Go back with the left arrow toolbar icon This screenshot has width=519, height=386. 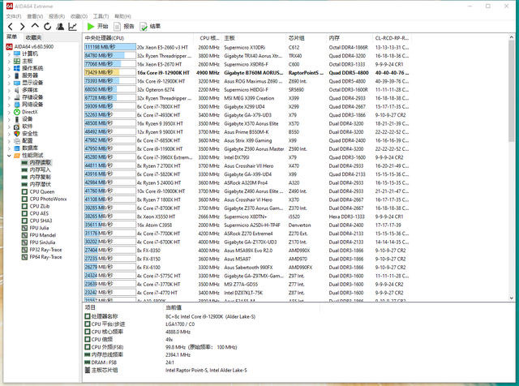click(x=11, y=27)
